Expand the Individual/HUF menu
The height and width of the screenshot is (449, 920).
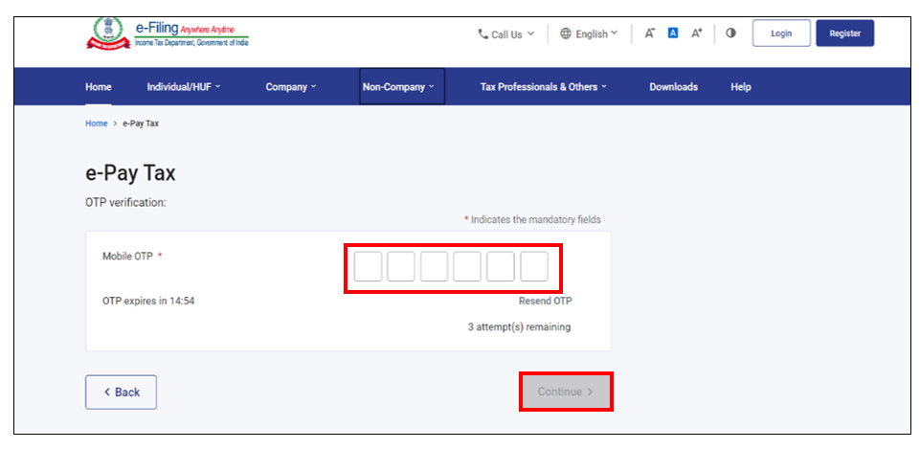pos(183,87)
